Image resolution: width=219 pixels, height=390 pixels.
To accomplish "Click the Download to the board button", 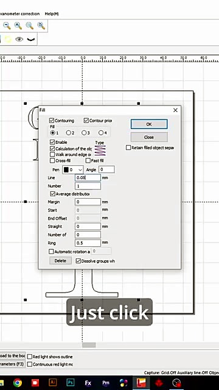I will (x=12, y=356).
